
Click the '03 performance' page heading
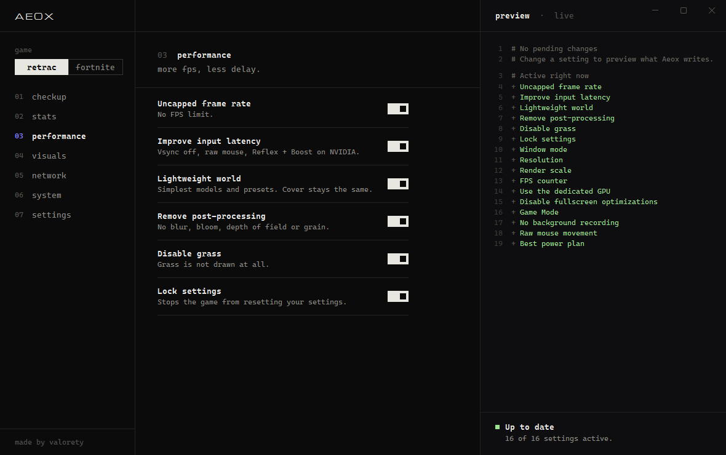click(194, 55)
